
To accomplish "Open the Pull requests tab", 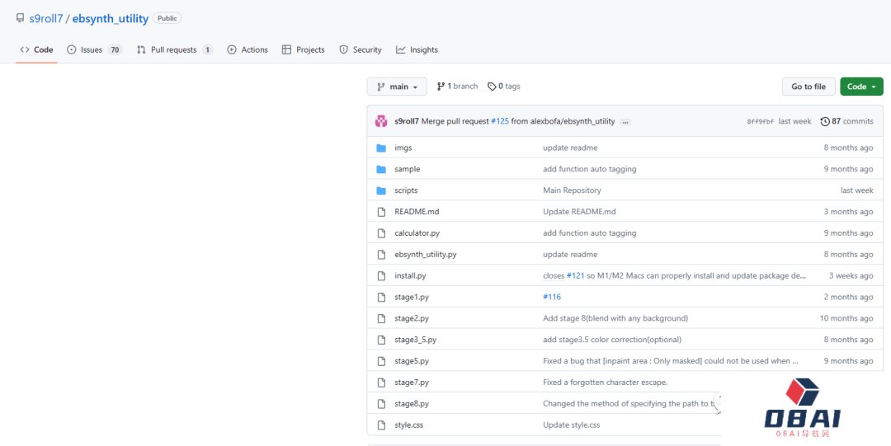I will 173,49.
